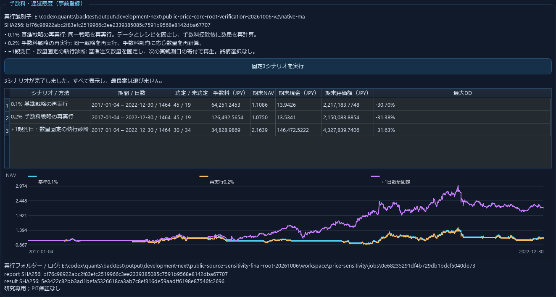This screenshot has height=297, width=556.
Task: Click y-axis label 0.867
Action: pos(21,245)
